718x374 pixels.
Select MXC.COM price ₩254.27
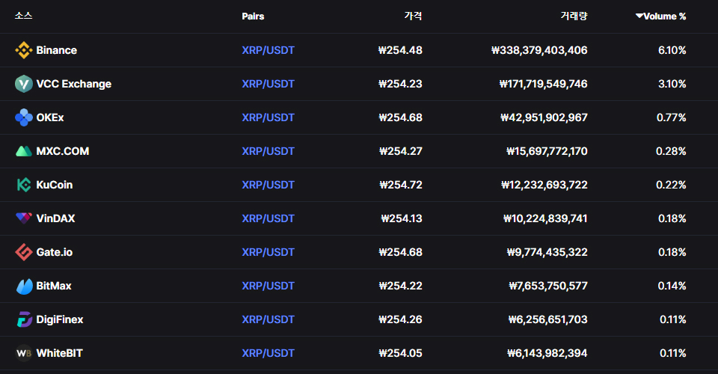(401, 151)
